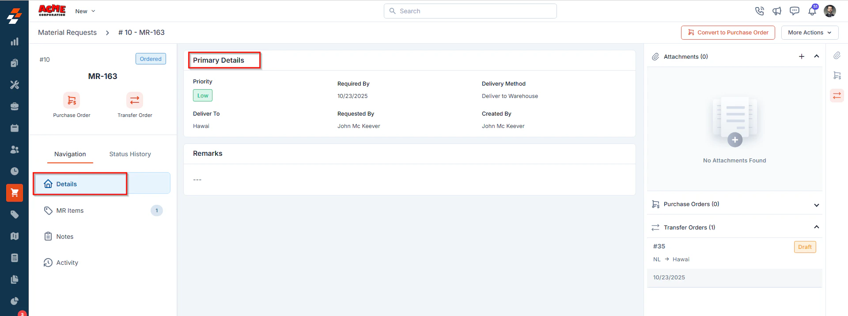Click the Ordered status badge

151,59
